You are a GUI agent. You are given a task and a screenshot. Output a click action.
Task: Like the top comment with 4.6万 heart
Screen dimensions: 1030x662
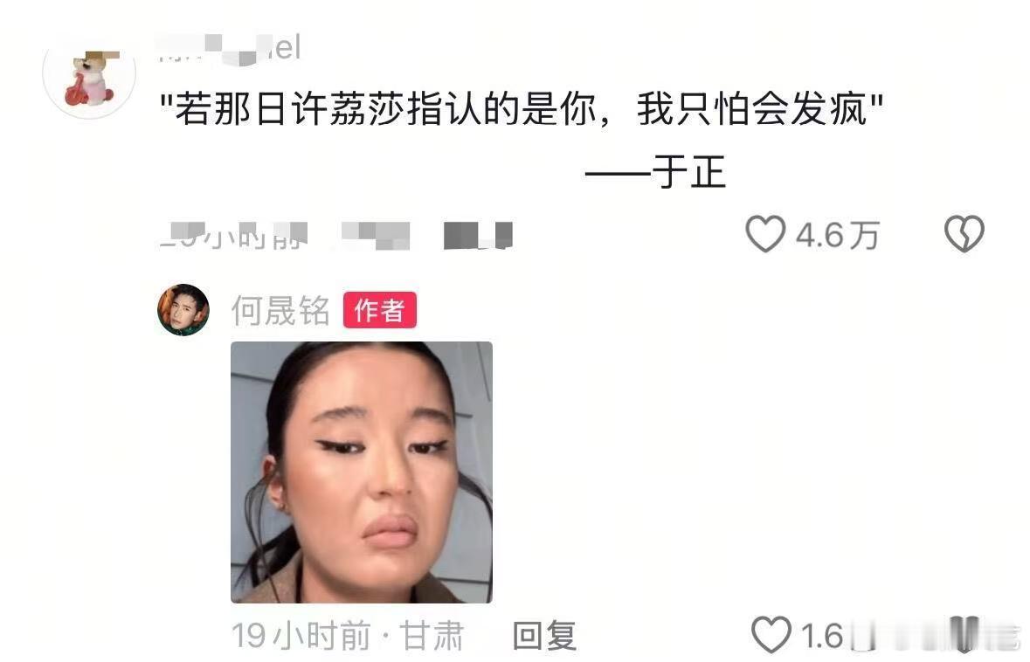pos(765,234)
